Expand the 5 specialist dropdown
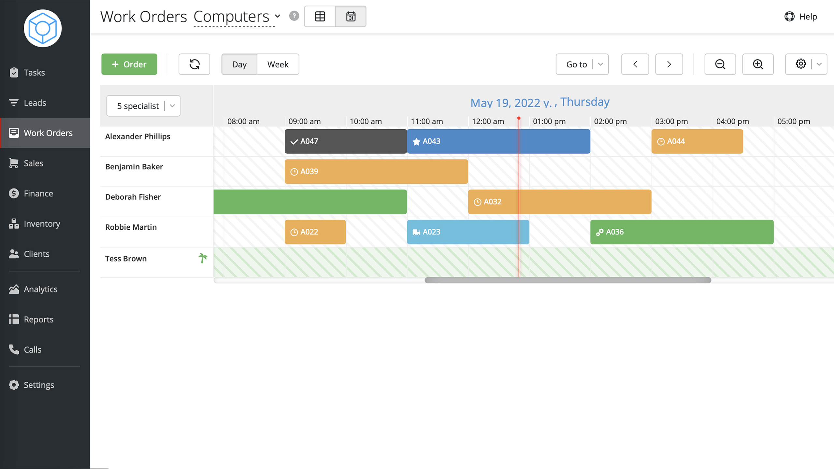This screenshot has width=834, height=469. pyautogui.click(x=143, y=106)
